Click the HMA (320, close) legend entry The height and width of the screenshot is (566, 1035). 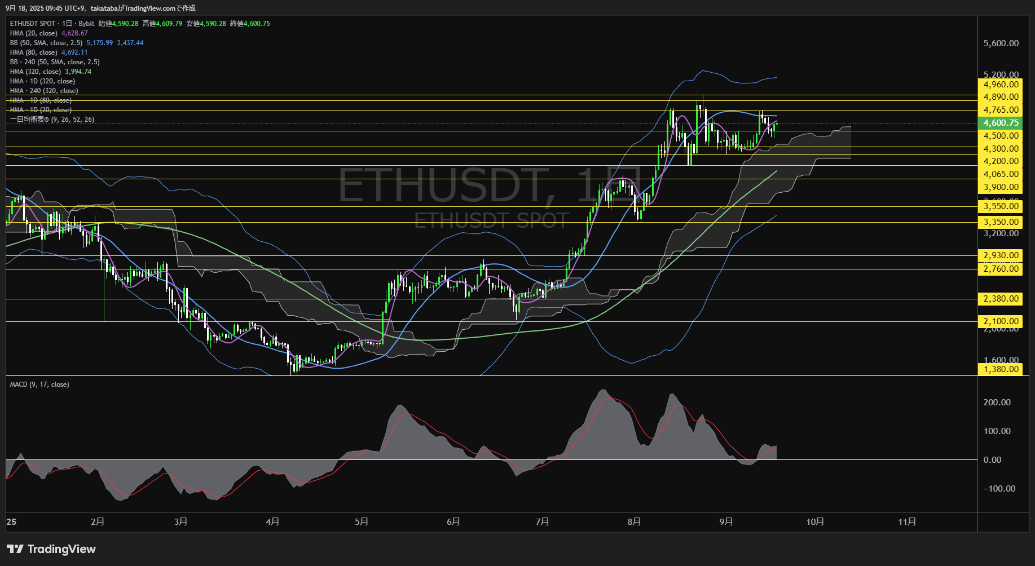36,72
